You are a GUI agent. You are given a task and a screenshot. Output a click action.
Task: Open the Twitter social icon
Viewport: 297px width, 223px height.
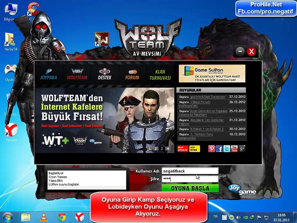[227, 149]
